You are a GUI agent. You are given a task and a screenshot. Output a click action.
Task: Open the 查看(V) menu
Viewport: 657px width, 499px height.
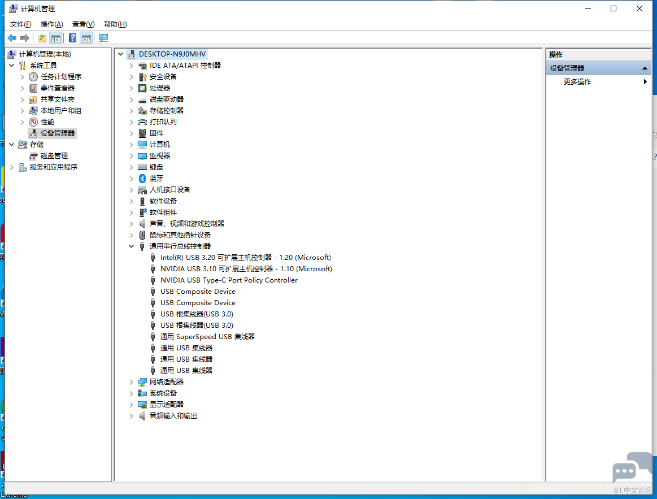click(83, 24)
